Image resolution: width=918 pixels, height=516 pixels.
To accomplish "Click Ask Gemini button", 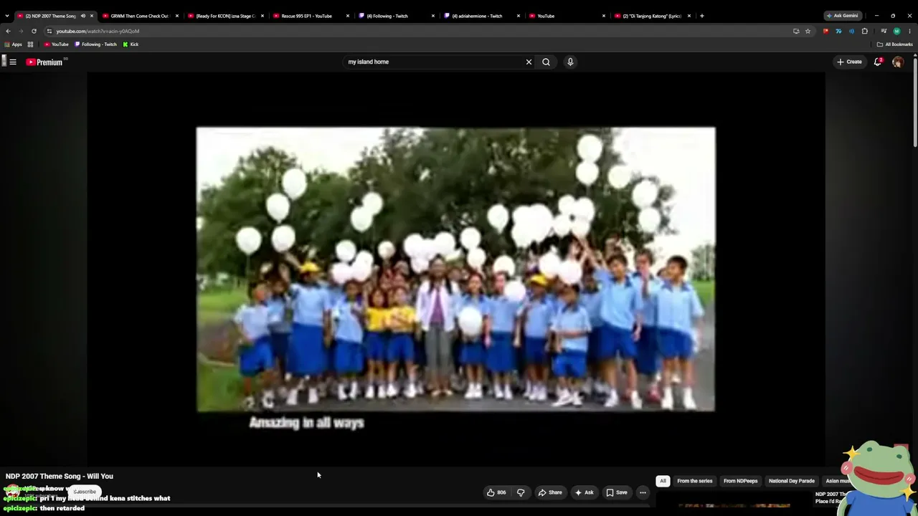I will (842, 16).
